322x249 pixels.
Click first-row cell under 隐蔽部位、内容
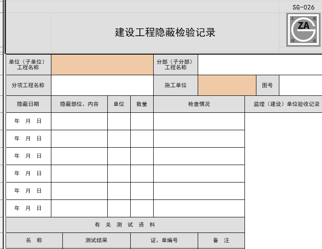coord(79,121)
